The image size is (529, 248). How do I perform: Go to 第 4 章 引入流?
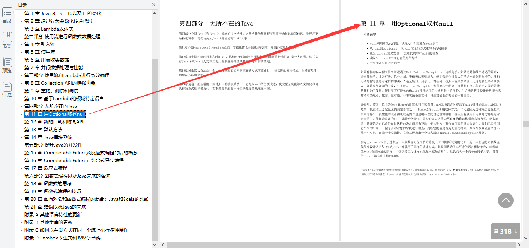[40, 44]
